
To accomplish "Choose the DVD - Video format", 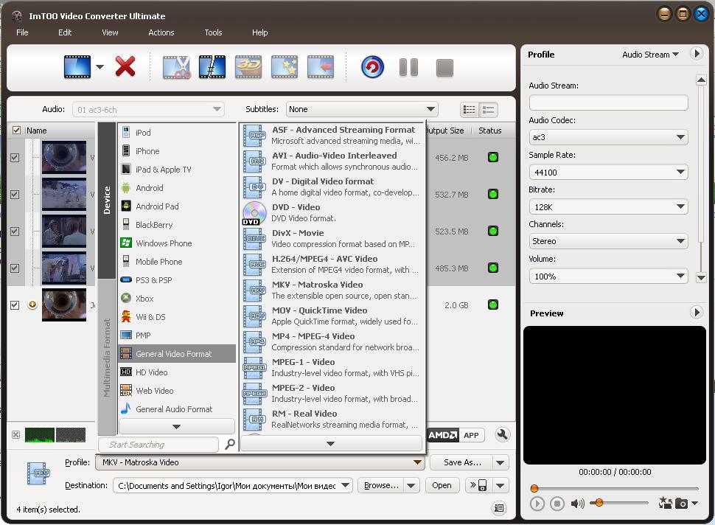I will (x=332, y=212).
